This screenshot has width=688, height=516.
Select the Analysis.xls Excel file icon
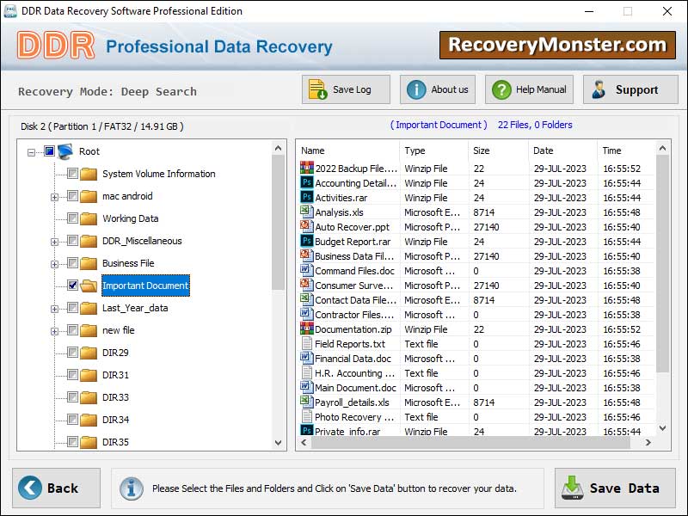pyautogui.click(x=306, y=212)
